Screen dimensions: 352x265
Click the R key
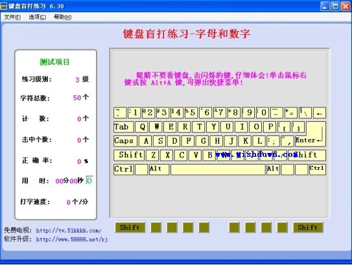pos(185,127)
